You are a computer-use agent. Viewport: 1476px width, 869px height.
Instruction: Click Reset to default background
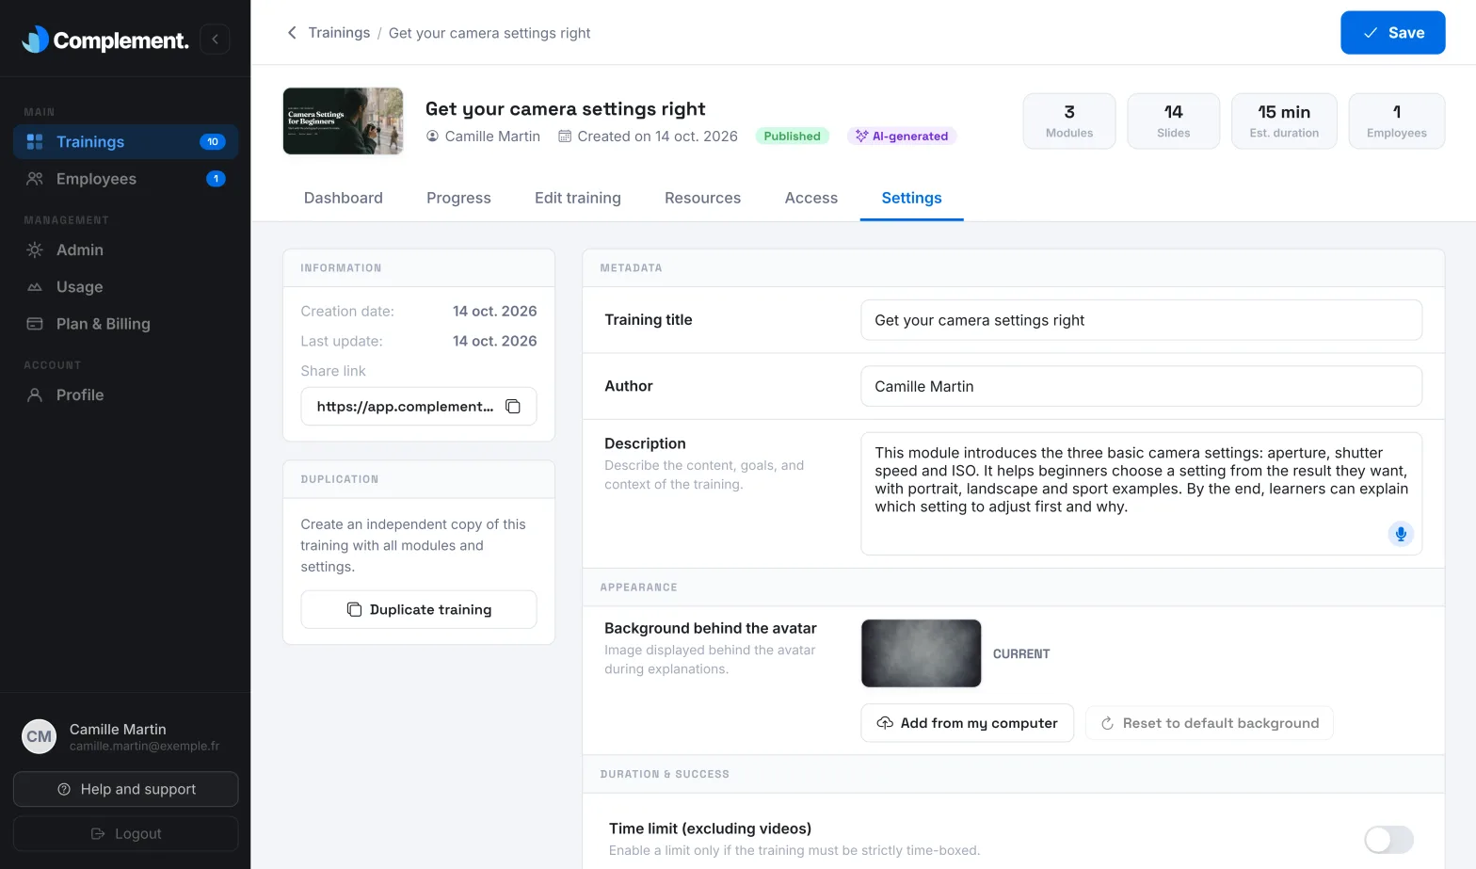click(1210, 723)
